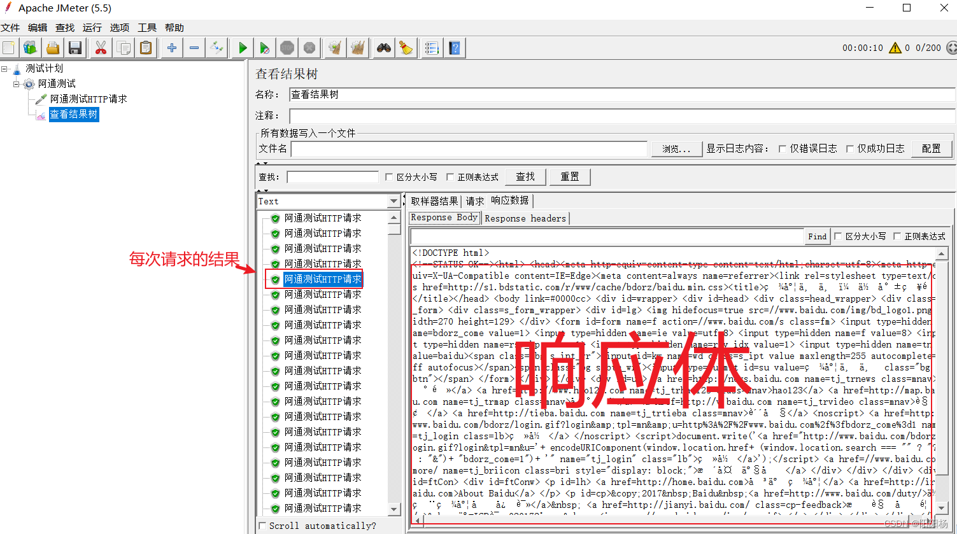
Task: Check 区分大小写 beside the Find button
Action: pos(838,236)
